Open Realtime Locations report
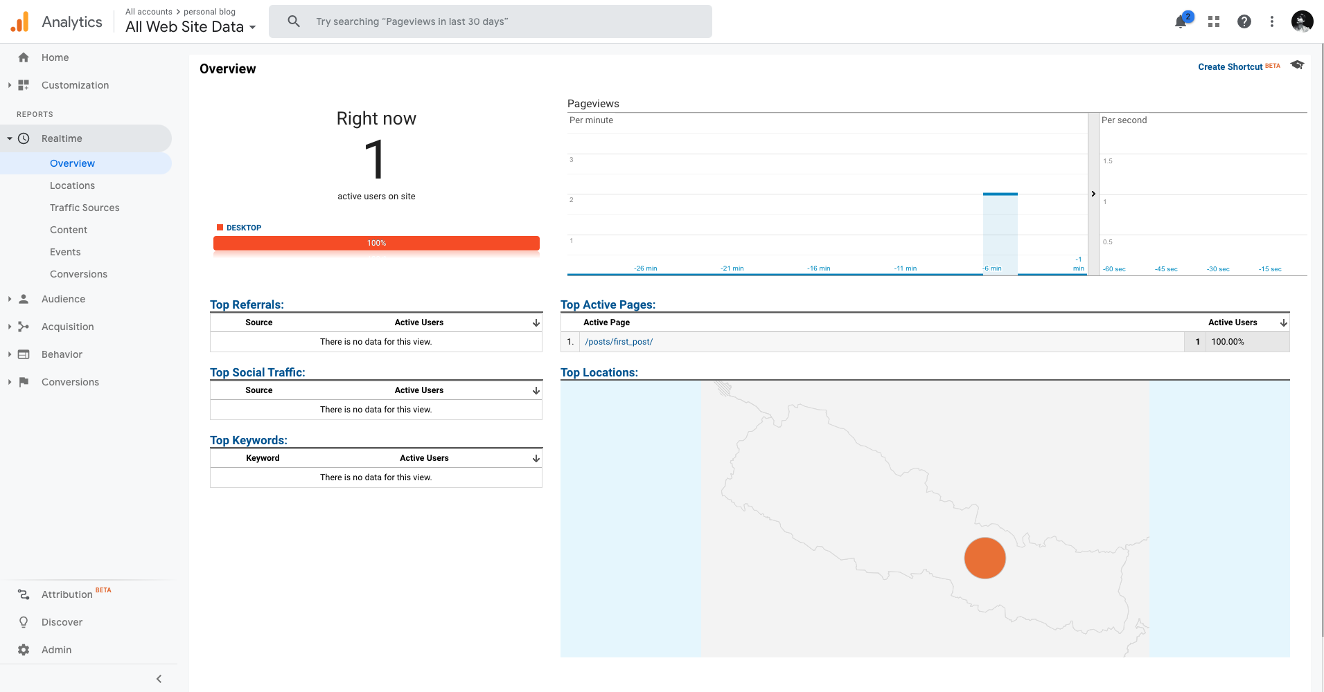 (x=72, y=185)
